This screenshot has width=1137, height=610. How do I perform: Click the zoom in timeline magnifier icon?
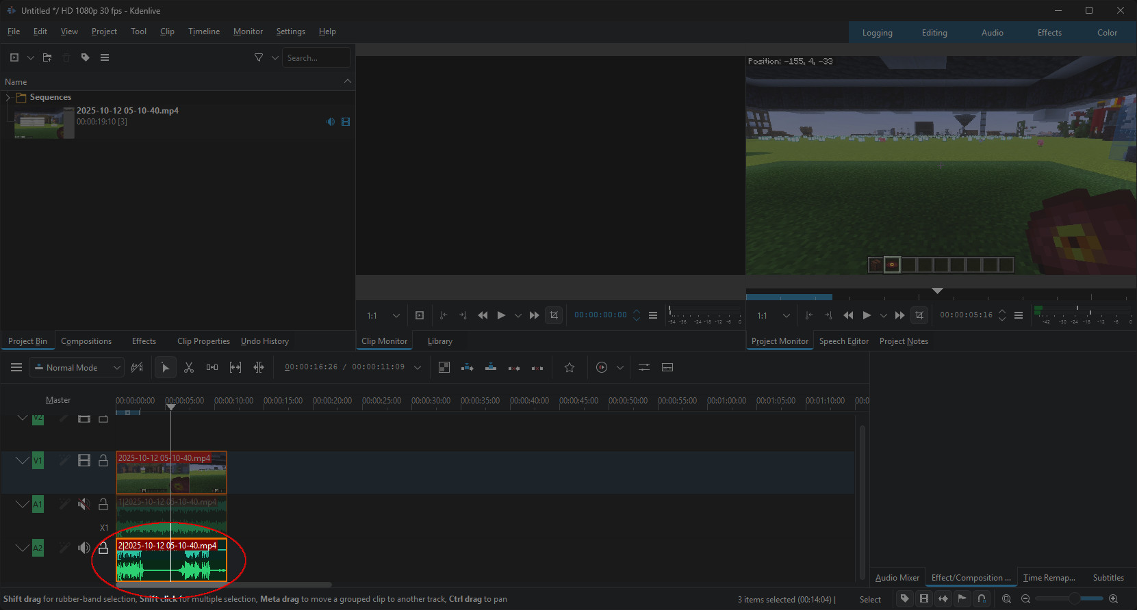tap(1114, 599)
